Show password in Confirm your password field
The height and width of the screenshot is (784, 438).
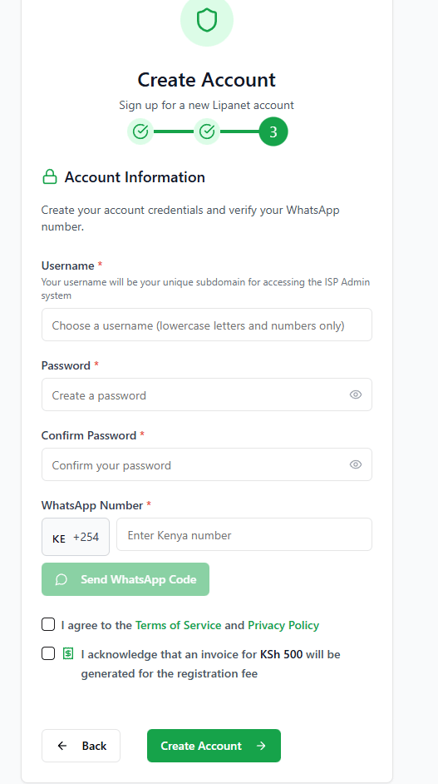[x=356, y=464]
